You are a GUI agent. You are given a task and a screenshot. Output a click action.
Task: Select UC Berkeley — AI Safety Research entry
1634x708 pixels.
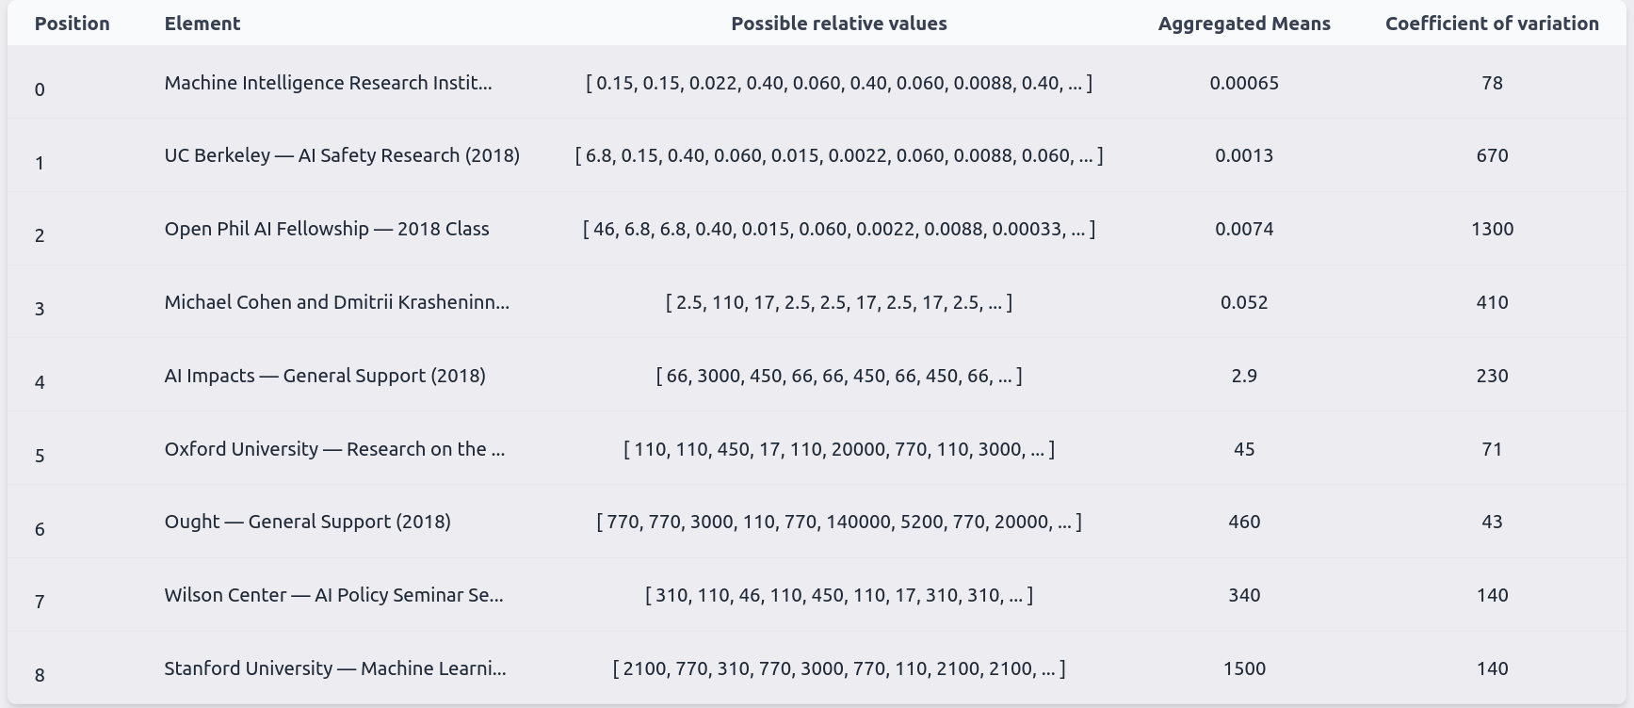click(x=342, y=155)
